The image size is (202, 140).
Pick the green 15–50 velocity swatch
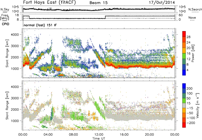point(184,101)
